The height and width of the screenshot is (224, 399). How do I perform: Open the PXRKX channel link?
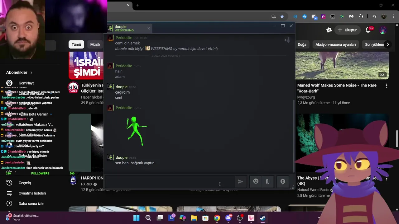(87, 184)
